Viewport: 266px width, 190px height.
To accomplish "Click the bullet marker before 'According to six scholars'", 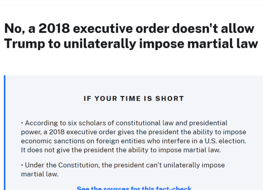I will click(x=22, y=123).
